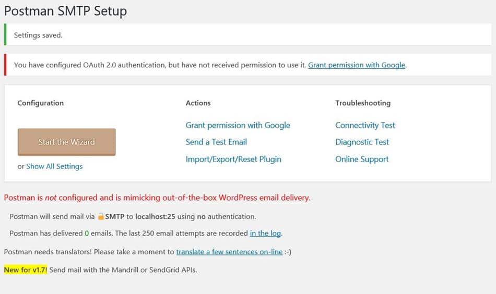Click Grant permission with Google in the red notice
This screenshot has width=496, height=294.
(357, 65)
